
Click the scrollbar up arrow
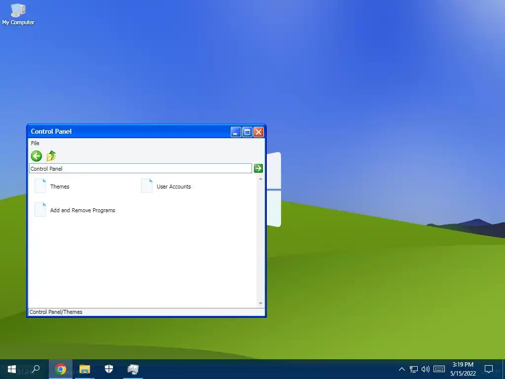click(x=260, y=179)
